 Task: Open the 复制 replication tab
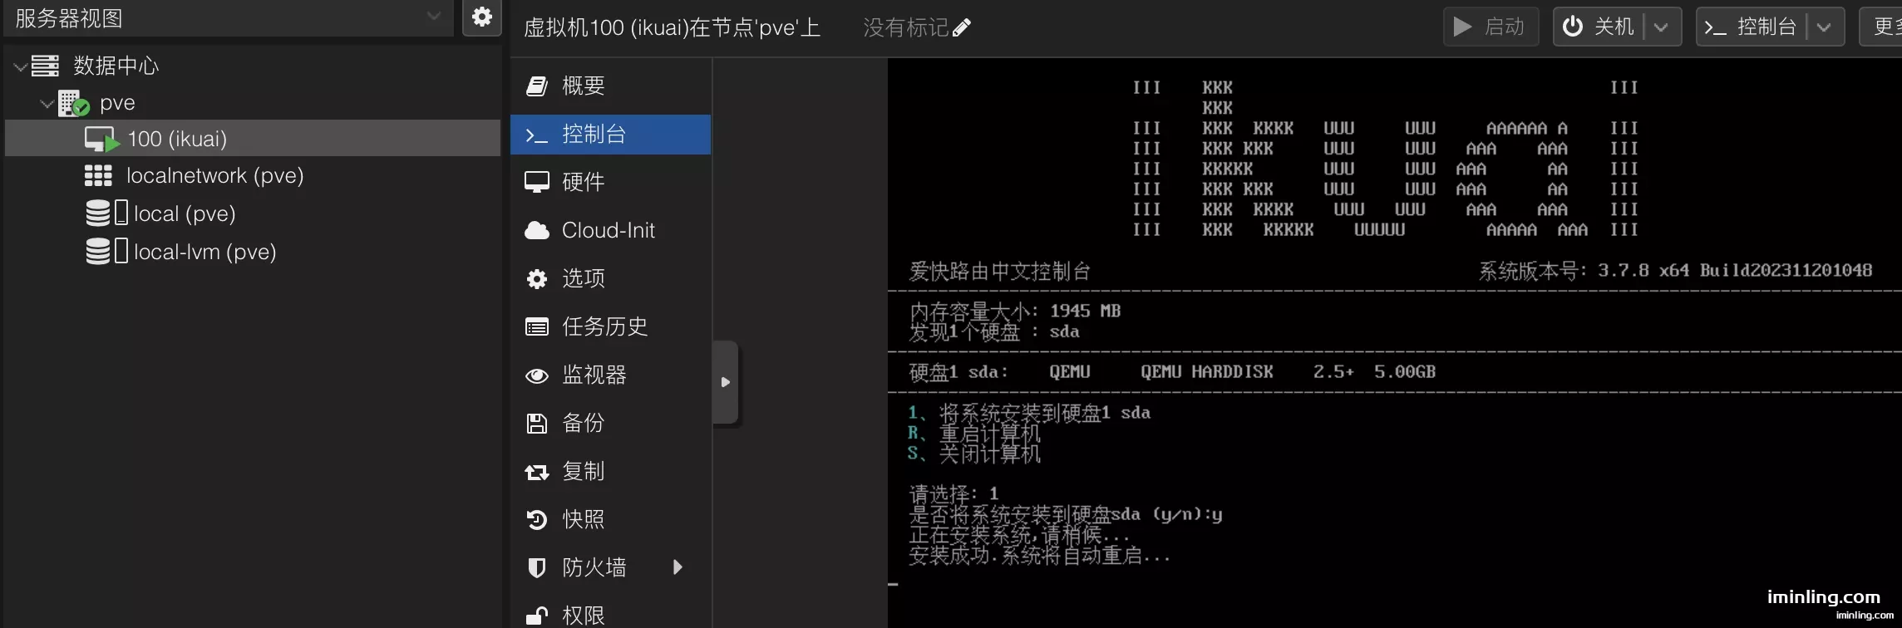pos(610,471)
